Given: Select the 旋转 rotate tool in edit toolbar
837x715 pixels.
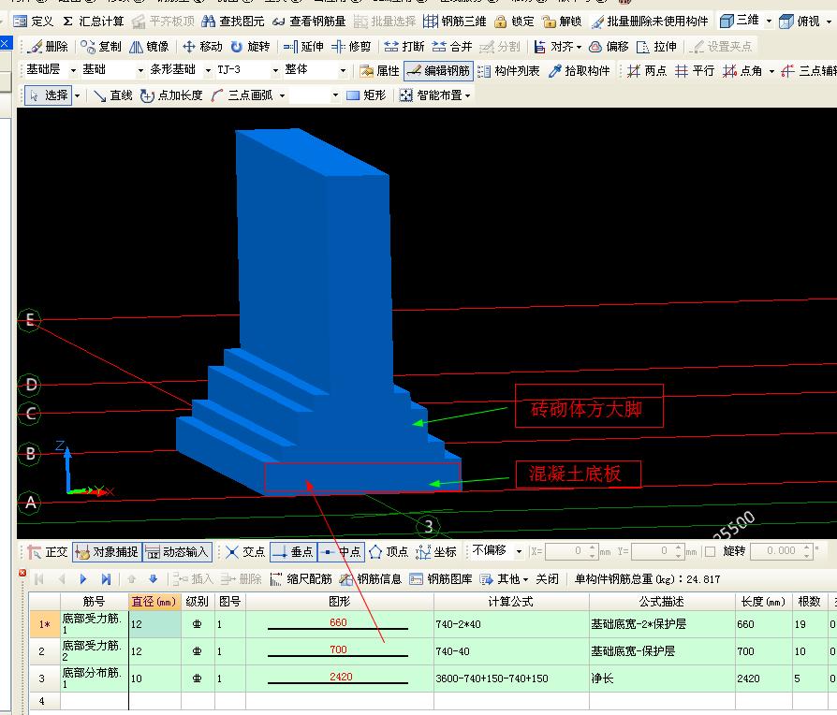Looking at the screenshot, I should (x=250, y=47).
